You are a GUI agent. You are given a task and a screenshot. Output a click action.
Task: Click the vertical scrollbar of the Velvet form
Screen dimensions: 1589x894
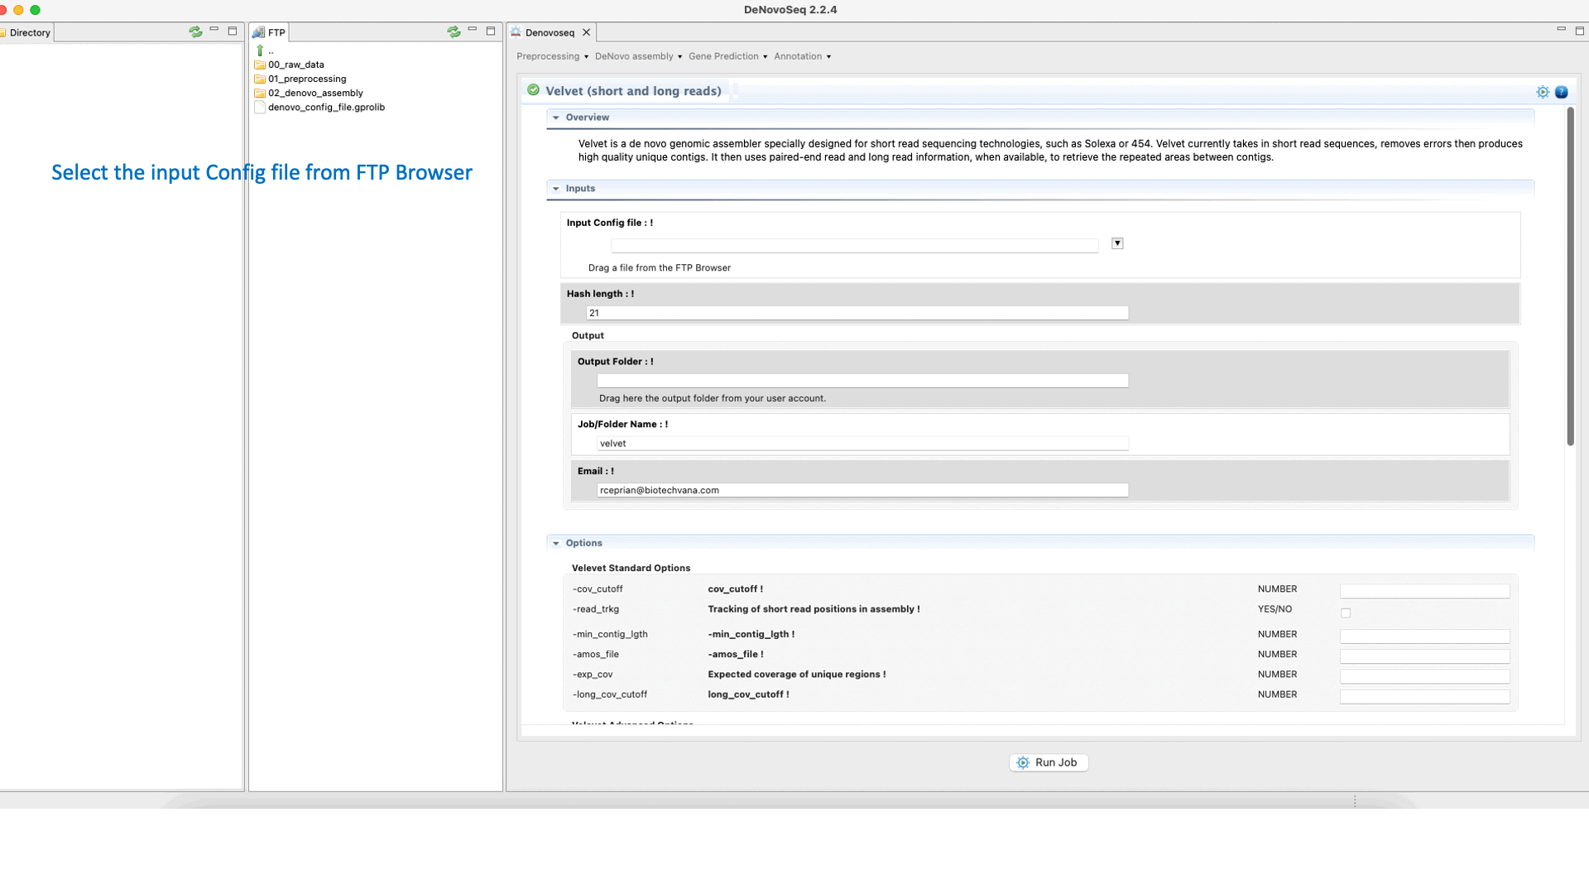click(x=1570, y=277)
